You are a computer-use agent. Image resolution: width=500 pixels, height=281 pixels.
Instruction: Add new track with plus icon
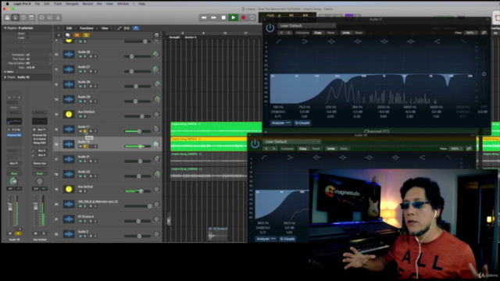point(59,35)
